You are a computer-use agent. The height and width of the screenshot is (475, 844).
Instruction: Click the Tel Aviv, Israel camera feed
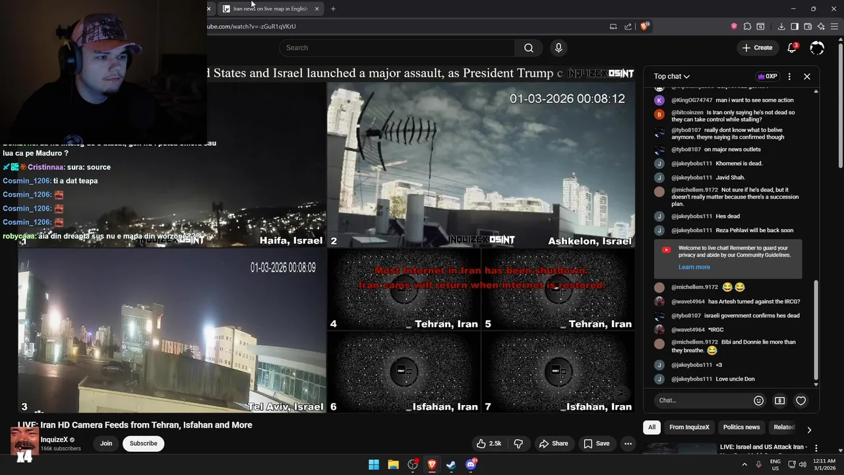pyautogui.click(x=172, y=331)
